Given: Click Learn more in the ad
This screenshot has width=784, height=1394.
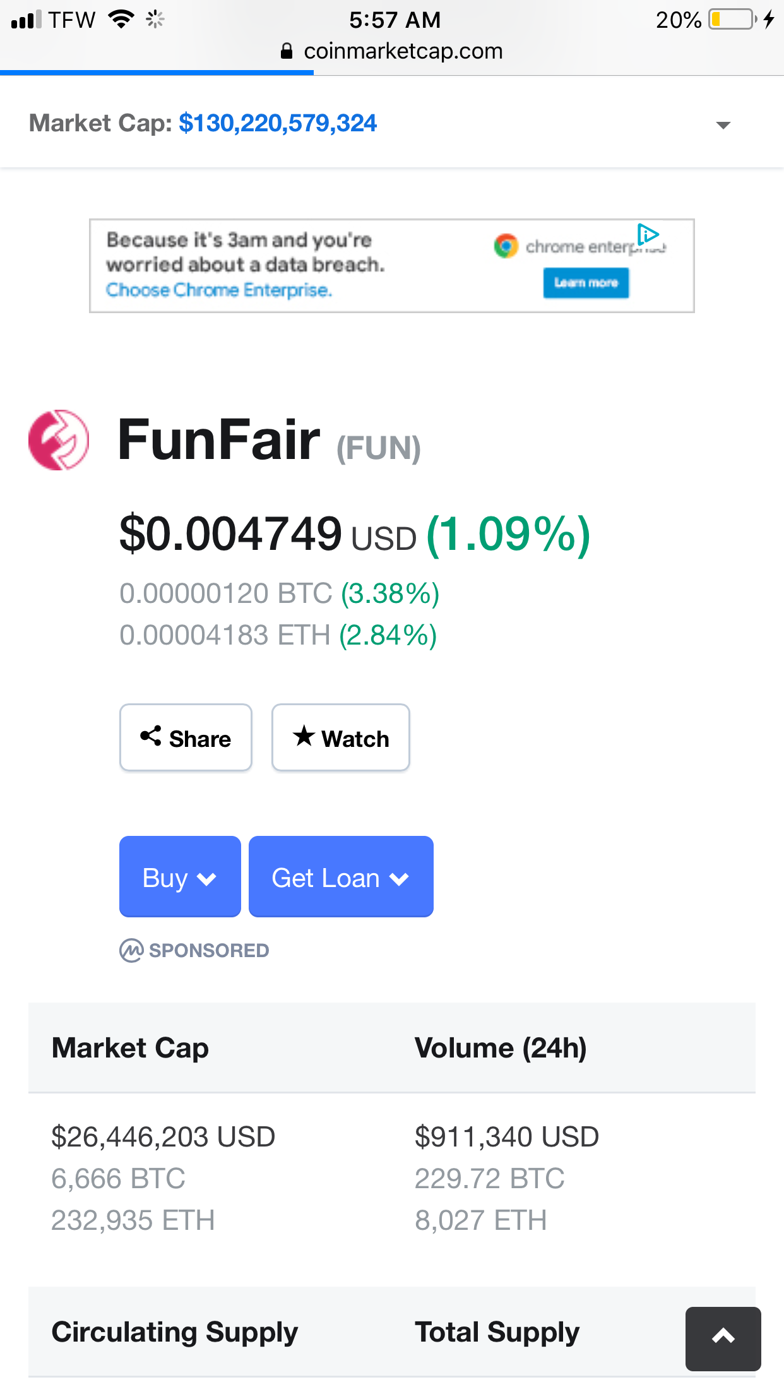Looking at the screenshot, I should tap(586, 282).
